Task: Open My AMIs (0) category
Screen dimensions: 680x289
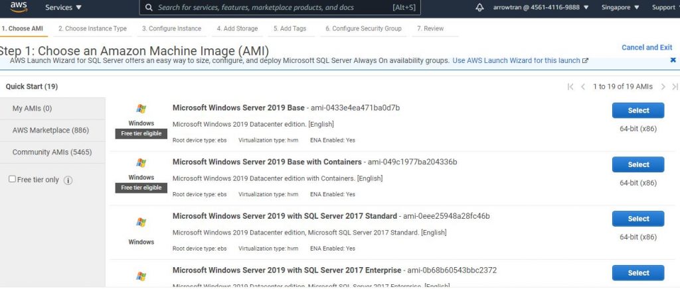Action: pos(52,109)
